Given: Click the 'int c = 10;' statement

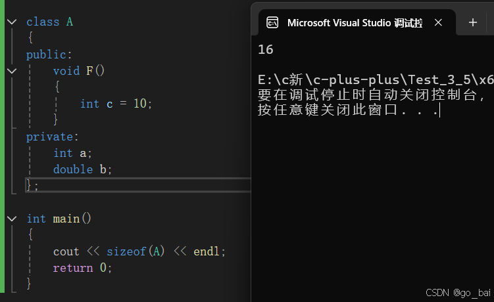Looking at the screenshot, I should 116,104.
